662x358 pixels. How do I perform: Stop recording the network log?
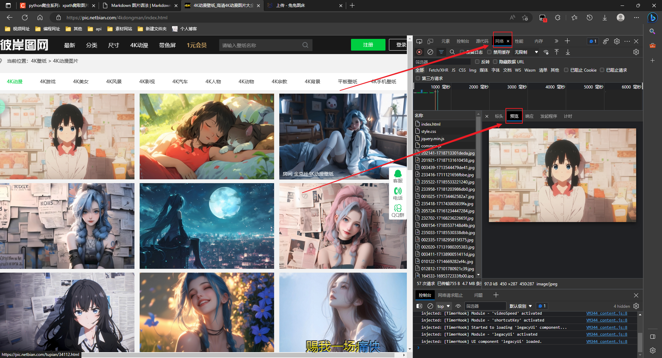click(419, 52)
